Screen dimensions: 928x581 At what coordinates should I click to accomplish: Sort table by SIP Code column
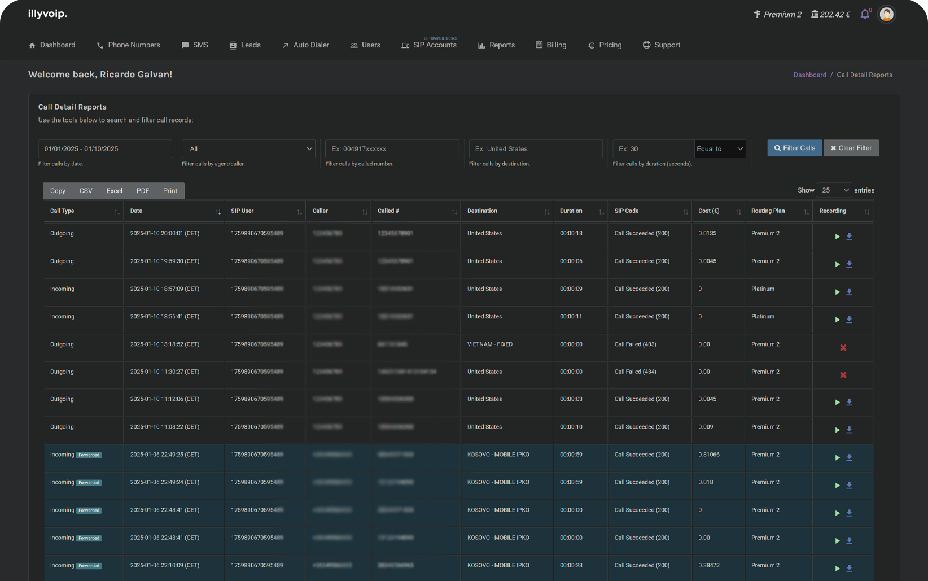pos(650,211)
